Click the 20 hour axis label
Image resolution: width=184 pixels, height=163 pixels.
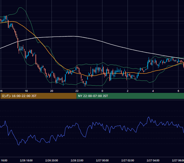(52, 91)
